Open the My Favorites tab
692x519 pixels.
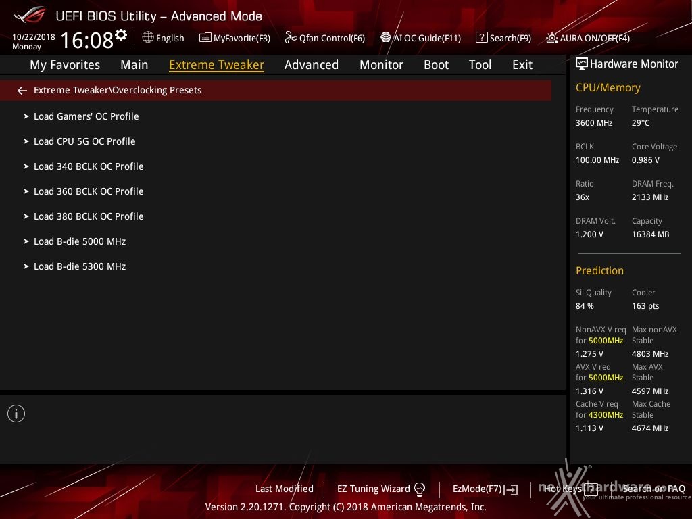65,65
